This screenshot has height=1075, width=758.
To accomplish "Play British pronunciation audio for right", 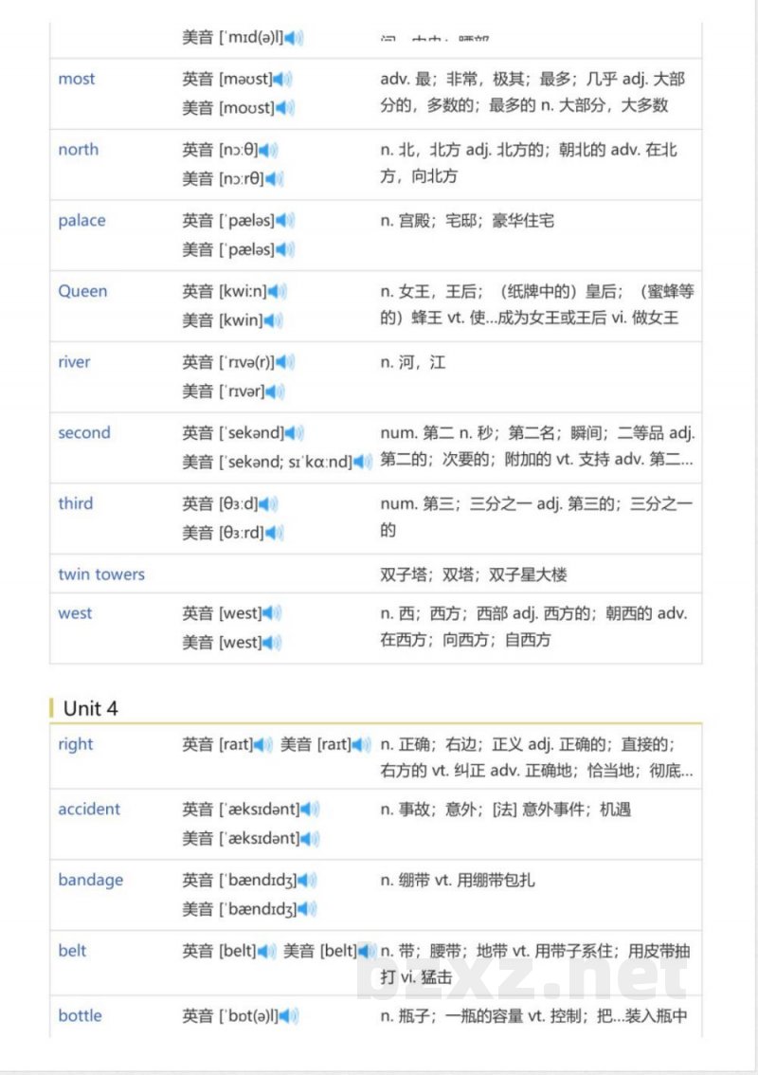I will tap(263, 745).
